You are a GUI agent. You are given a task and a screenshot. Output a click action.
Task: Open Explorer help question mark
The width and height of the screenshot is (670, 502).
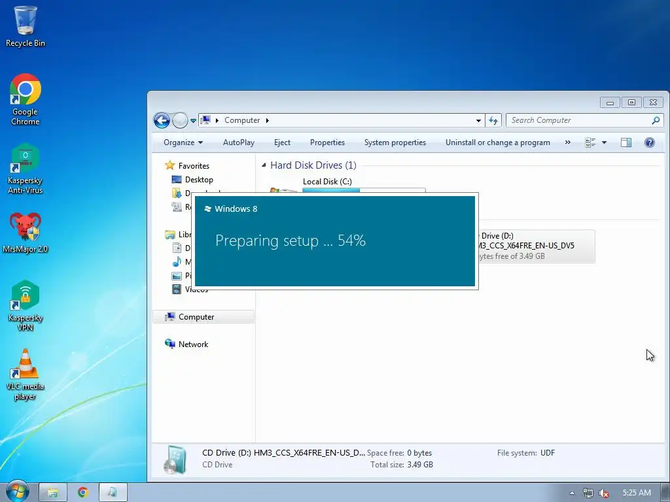click(650, 142)
